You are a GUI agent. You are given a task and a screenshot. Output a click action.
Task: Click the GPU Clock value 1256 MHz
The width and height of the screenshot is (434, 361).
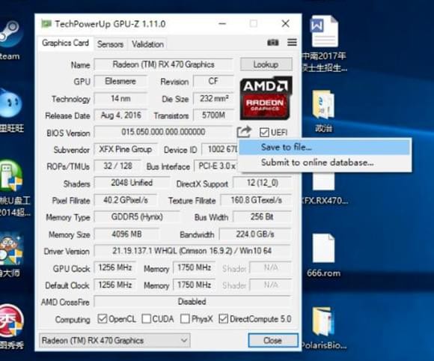tap(115, 267)
